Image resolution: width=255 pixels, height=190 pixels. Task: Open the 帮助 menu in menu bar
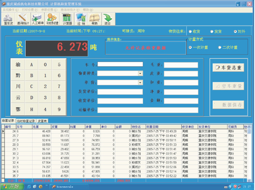point(88,10)
